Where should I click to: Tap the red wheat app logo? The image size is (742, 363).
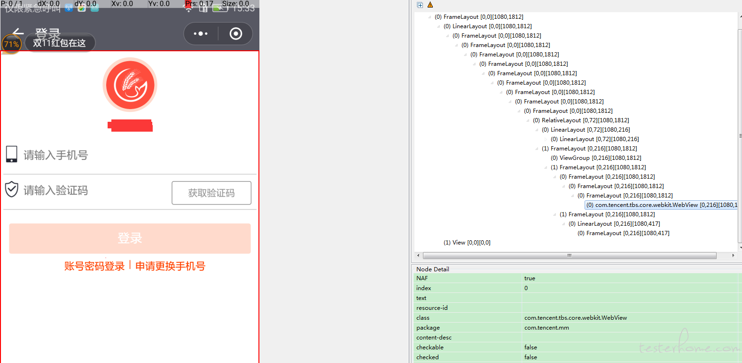(x=130, y=85)
